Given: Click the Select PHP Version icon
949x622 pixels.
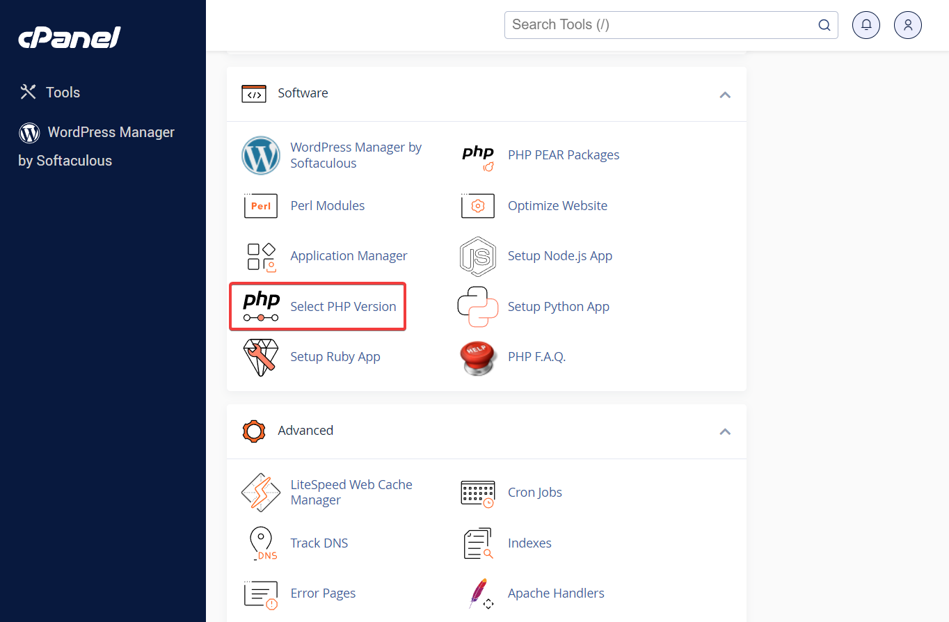Looking at the screenshot, I should [261, 307].
